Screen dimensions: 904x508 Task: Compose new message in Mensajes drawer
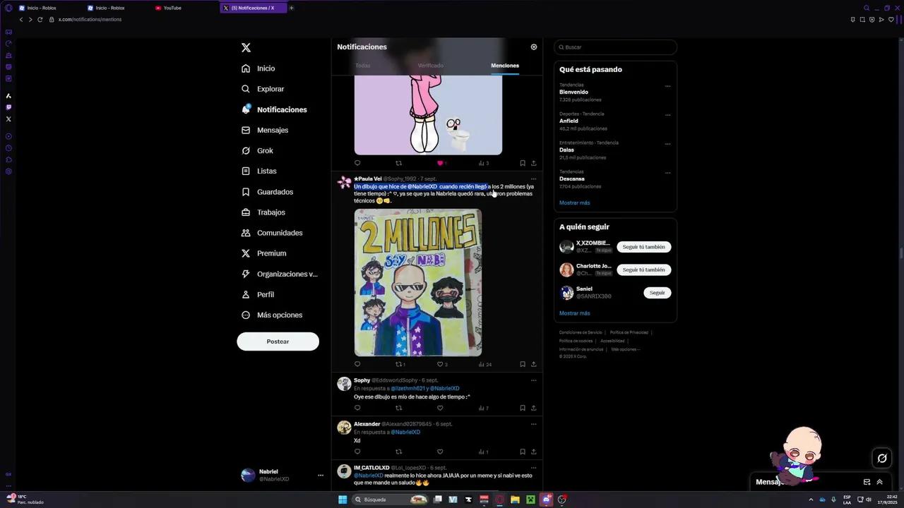coord(867,482)
